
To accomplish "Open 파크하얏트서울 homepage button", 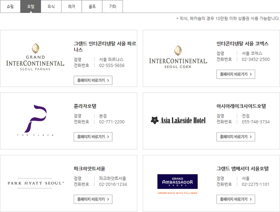I will pyautogui.click(x=93, y=199).
